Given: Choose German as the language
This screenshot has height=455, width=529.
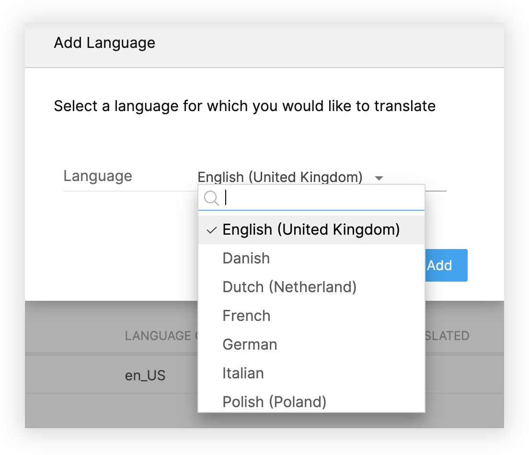Looking at the screenshot, I should pyautogui.click(x=250, y=345).
